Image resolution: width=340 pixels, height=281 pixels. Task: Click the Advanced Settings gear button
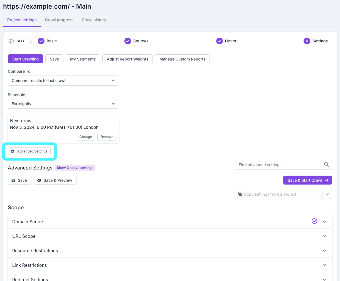point(29,151)
